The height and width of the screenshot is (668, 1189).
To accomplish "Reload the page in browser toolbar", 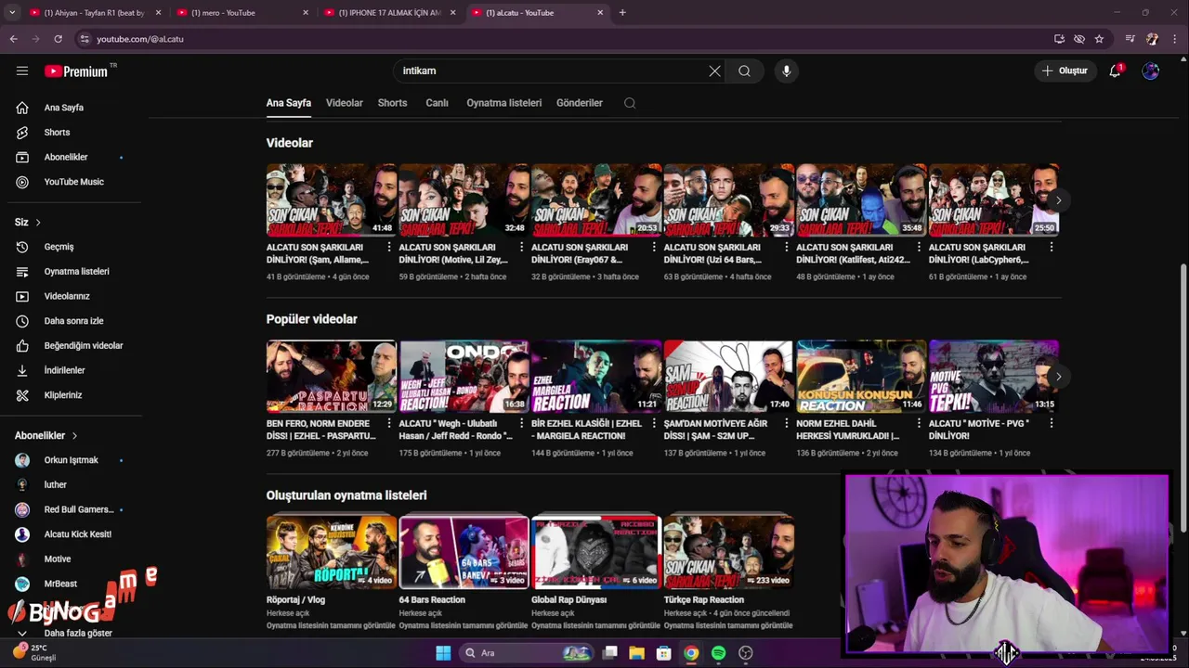I will (x=58, y=39).
